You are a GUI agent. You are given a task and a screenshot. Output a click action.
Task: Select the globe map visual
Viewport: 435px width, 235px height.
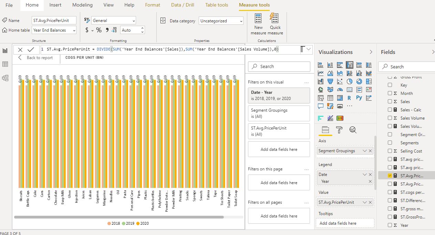[x=321, y=90]
